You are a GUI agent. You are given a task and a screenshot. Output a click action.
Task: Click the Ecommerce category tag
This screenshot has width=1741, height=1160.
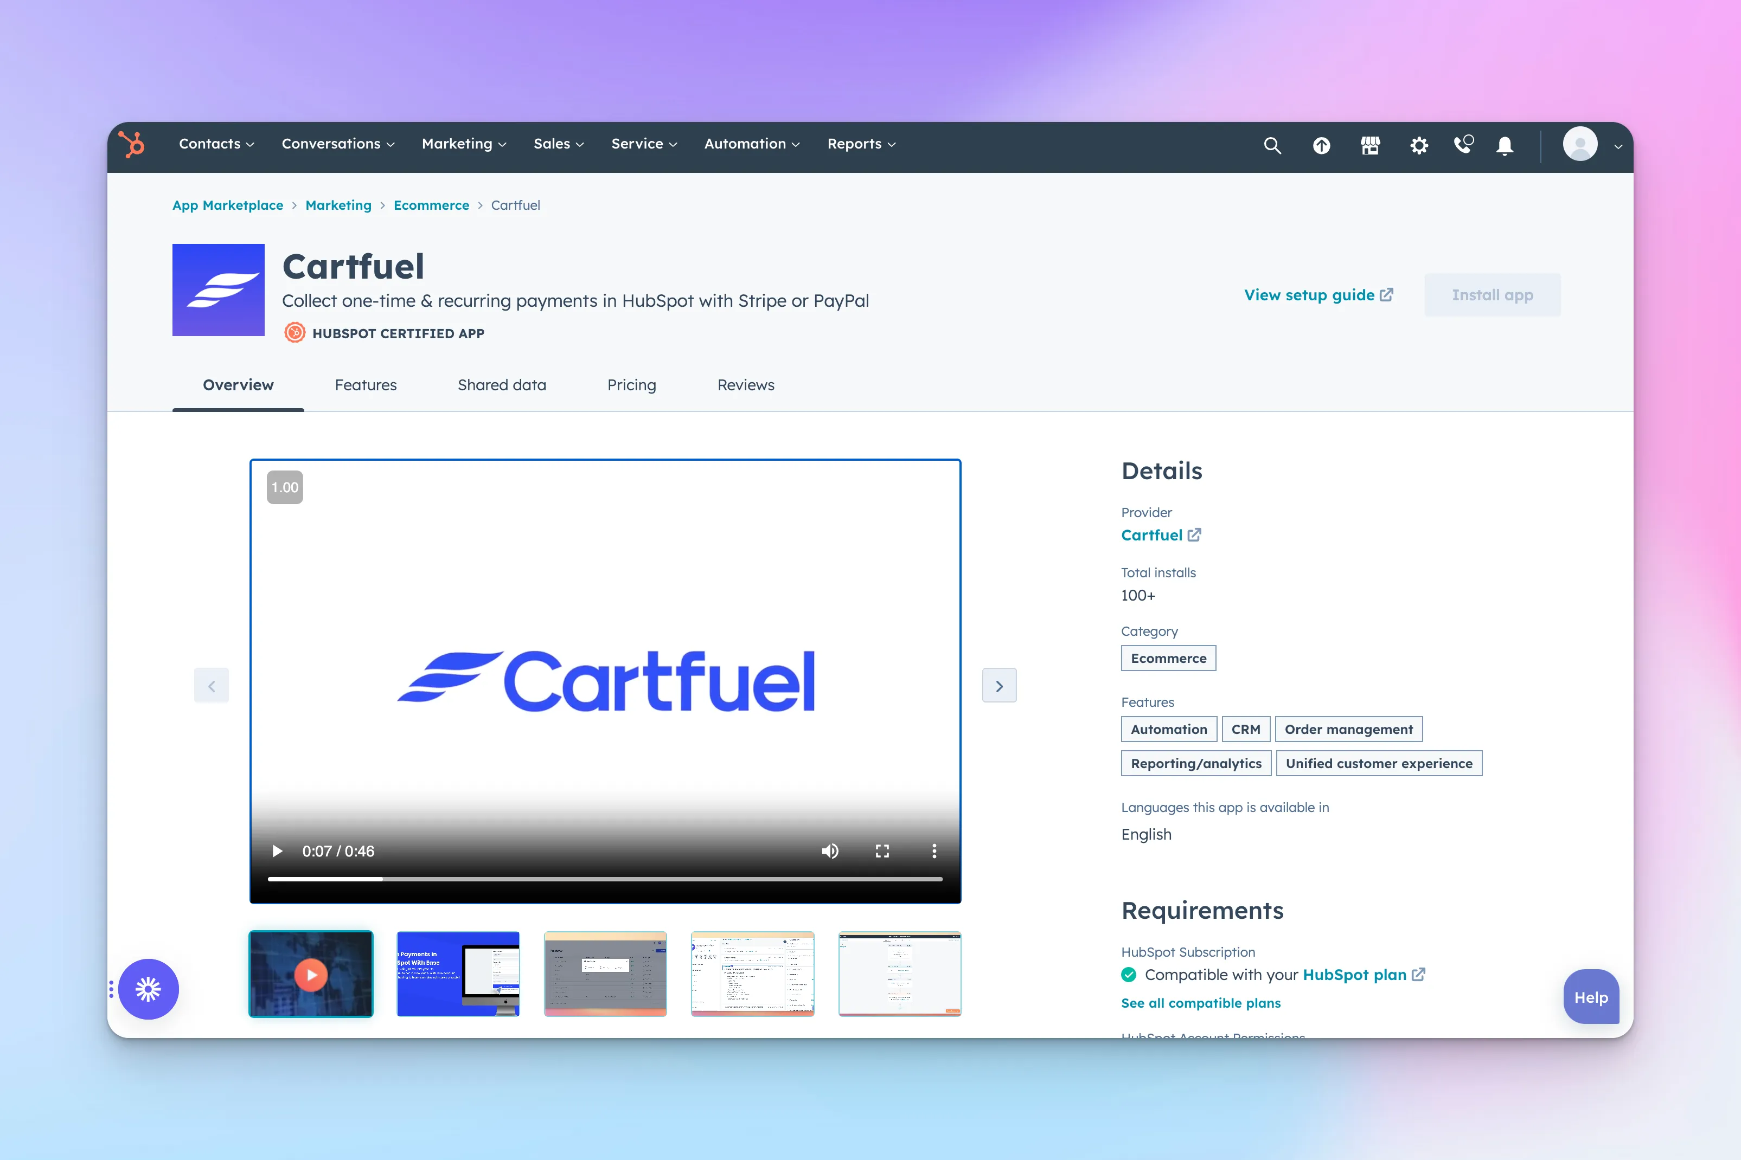[1169, 659]
